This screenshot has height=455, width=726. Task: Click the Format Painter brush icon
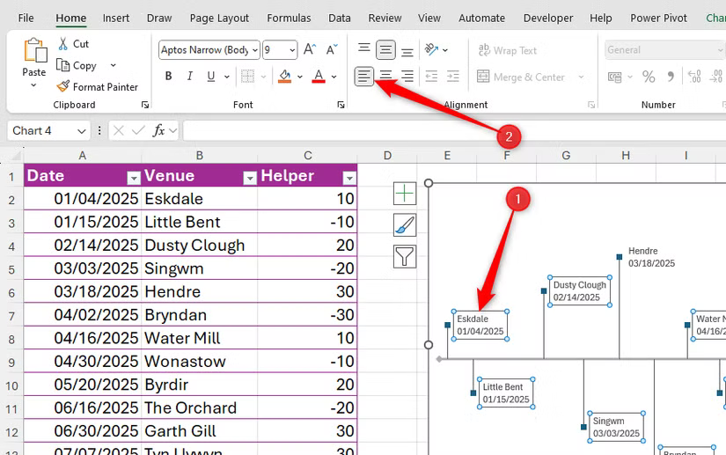click(63, 86)
